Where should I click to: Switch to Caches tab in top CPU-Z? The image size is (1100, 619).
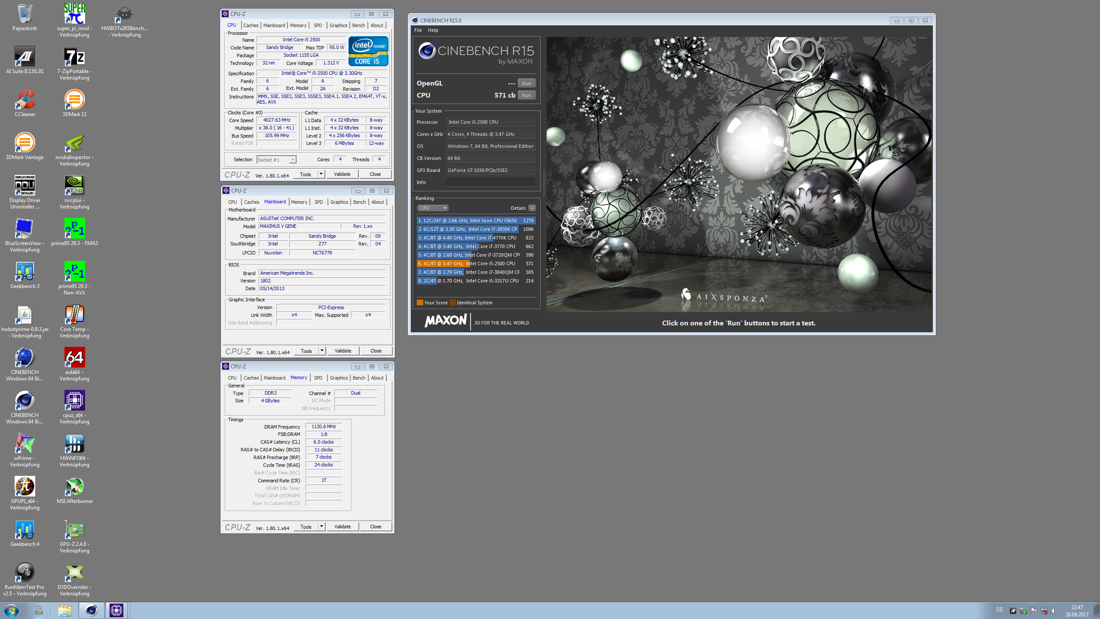click(251, 25)
